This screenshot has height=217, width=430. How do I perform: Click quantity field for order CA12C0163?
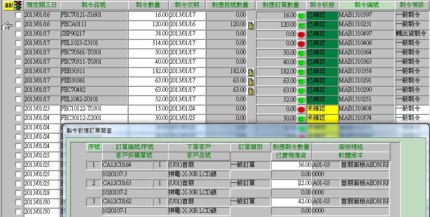(x=291, y=183)
